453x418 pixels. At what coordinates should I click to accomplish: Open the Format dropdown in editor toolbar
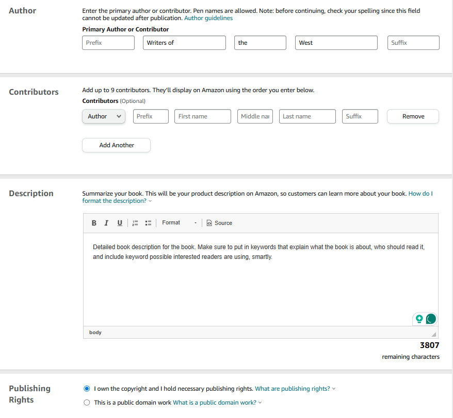pos(179,223)
